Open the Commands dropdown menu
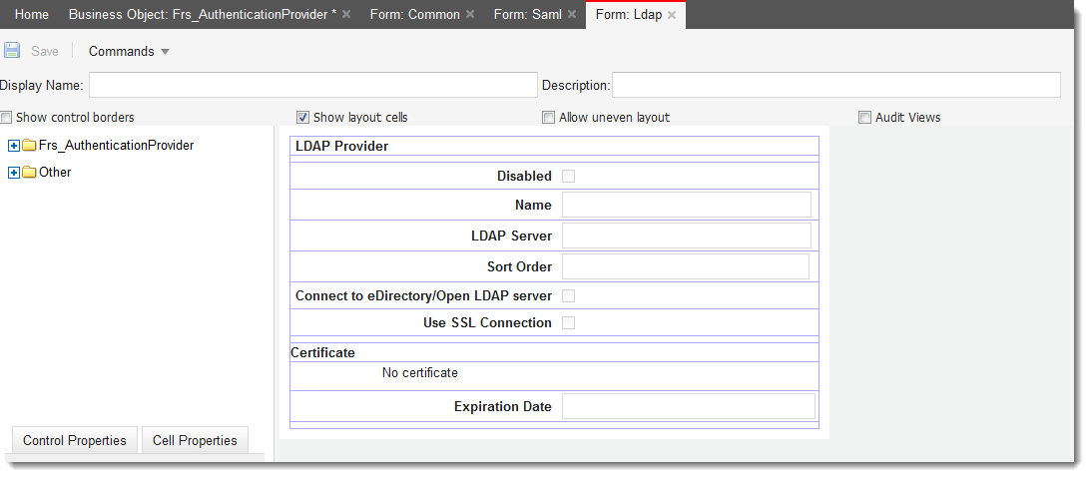The width and height of the screenshot is (1089, 477). click(x=129, y=51)
